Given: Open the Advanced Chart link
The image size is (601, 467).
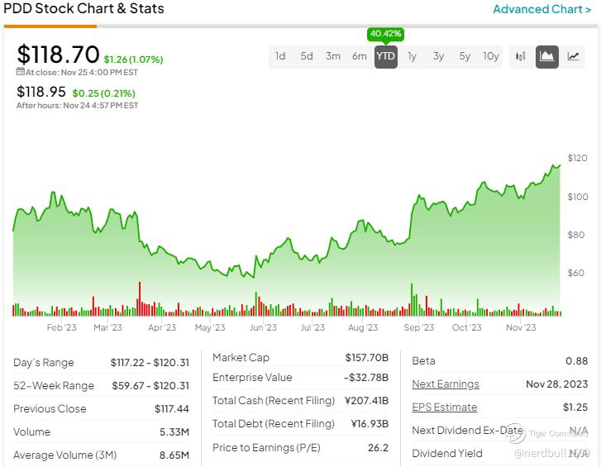Looking at the screenshot, I should click(541, 9).
